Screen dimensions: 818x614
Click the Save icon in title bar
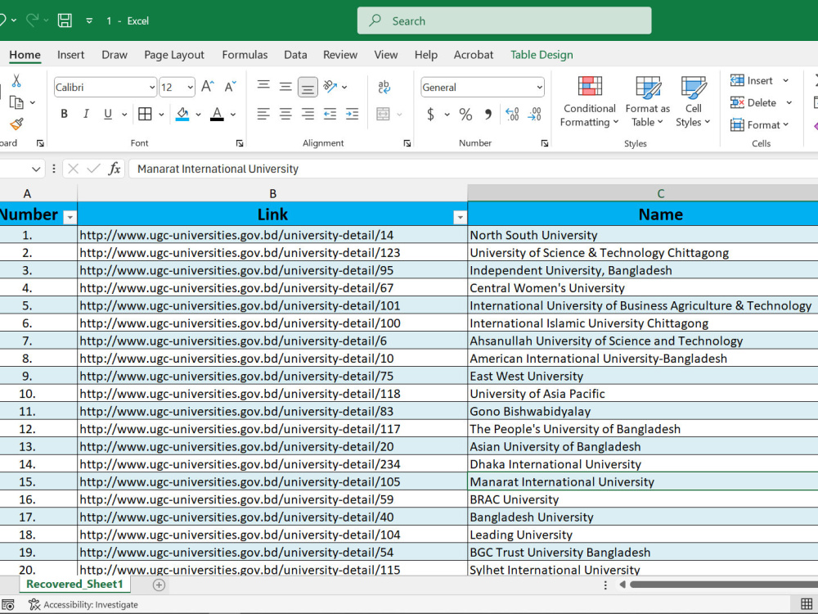[65, 21]
